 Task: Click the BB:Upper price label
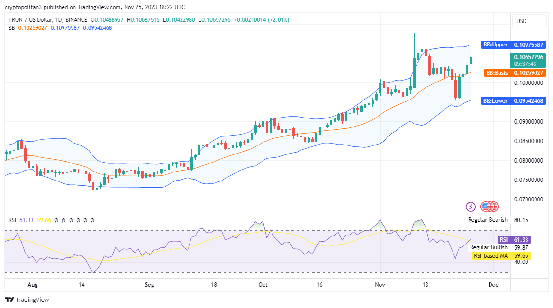point(495,45)
